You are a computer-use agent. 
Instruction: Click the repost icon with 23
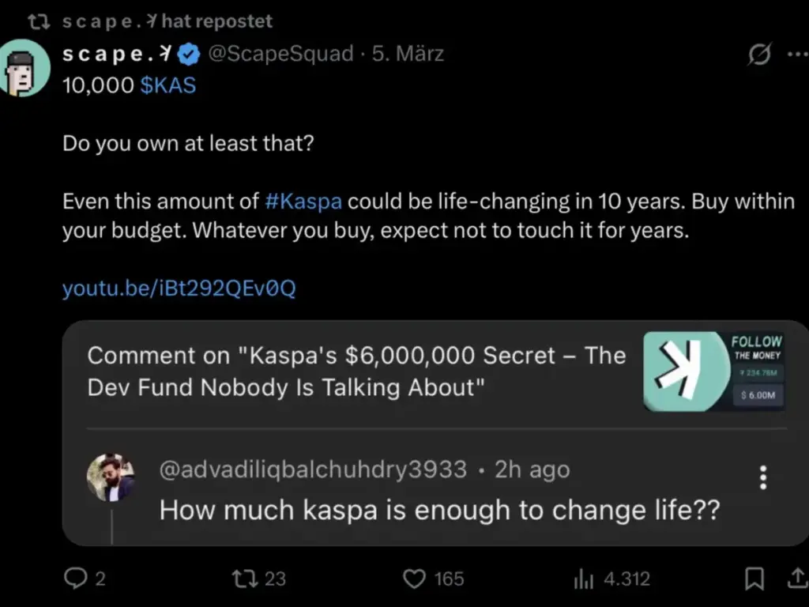point(243,579)
